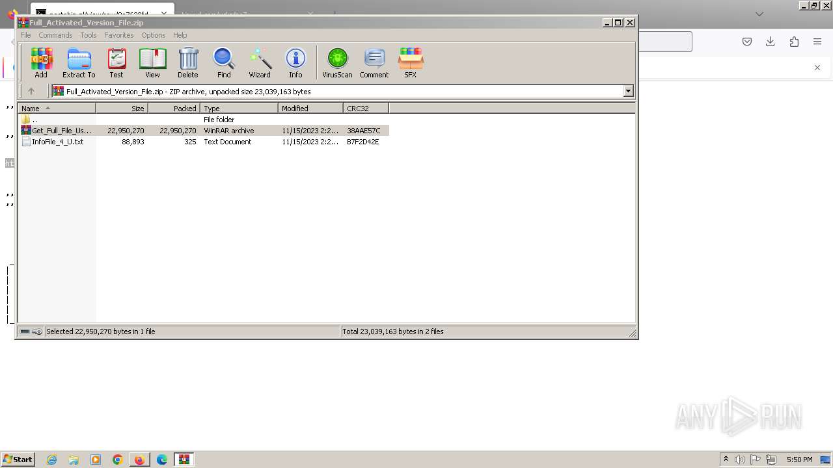The height and width of the screenshot is (468, 833).
Task: Click the 5:50 PM clock
Action: pyautogui.click(x=800, y=460)
